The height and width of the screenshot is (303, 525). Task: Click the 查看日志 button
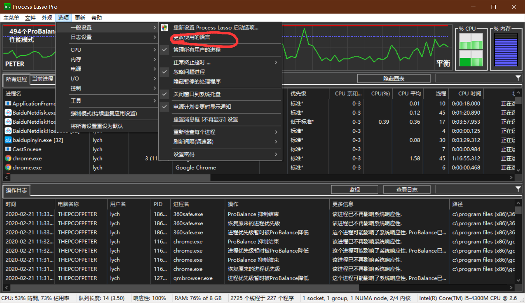pyautogui.click(x=407, y=189)
